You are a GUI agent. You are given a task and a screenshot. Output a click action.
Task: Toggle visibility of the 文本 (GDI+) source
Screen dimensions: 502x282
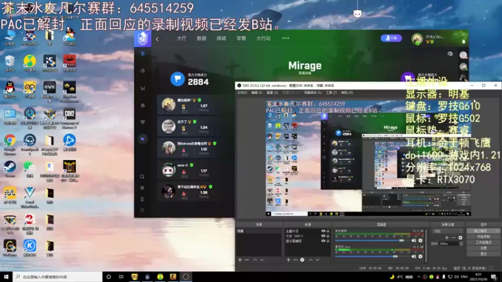[x=323, y=236]
